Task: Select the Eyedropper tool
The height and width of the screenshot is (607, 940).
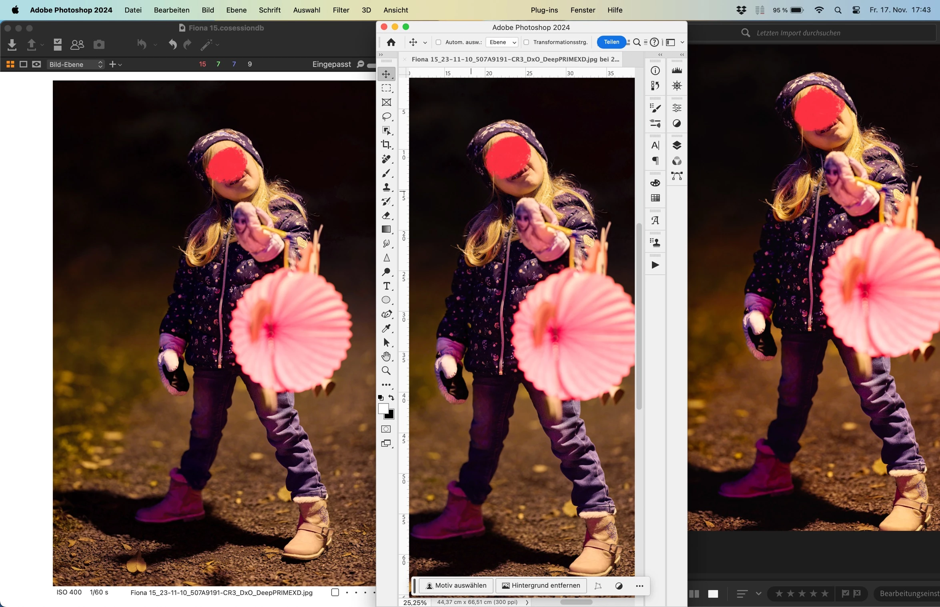Action: point(386,328)
